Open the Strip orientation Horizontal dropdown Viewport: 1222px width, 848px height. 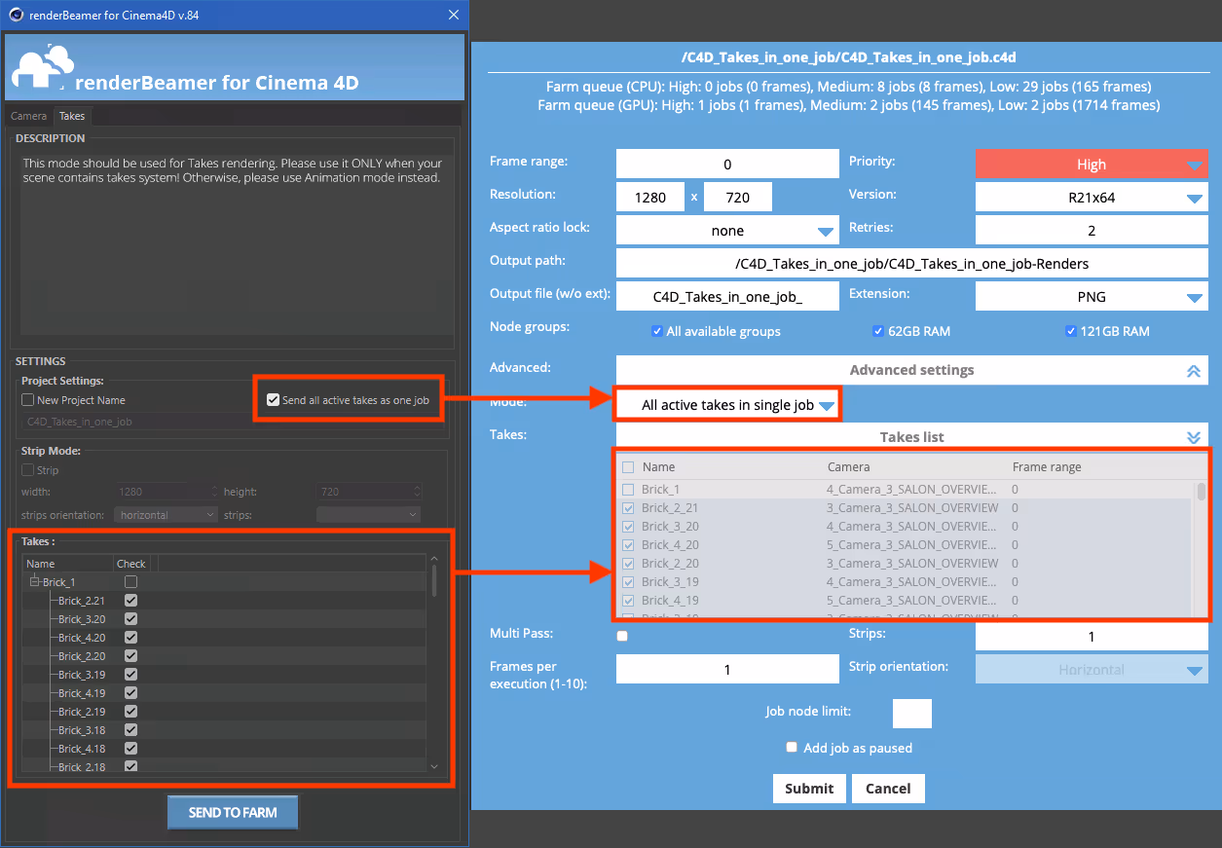(1092, 670)
